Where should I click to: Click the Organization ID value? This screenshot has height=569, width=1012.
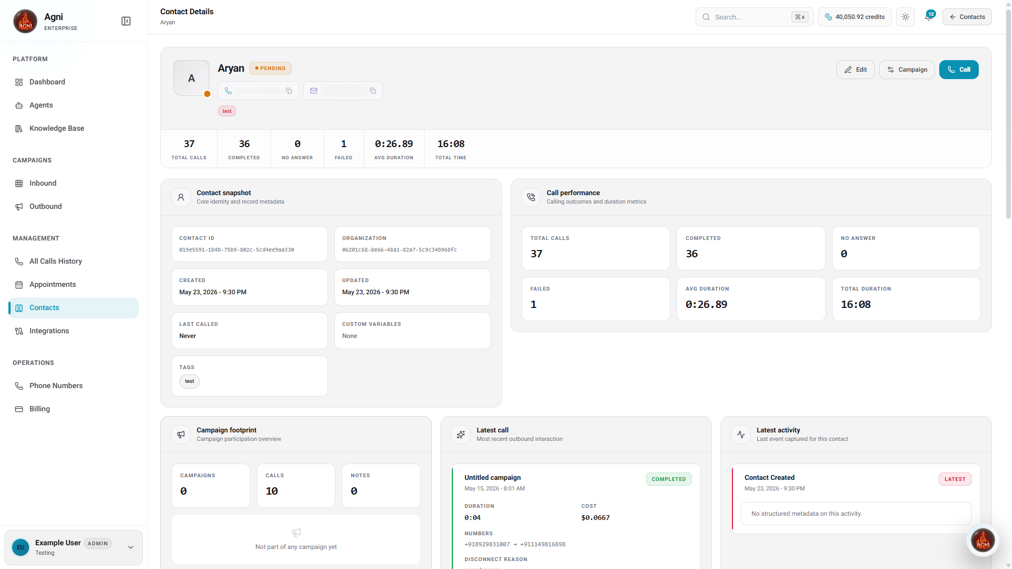(x=399, y=250)
